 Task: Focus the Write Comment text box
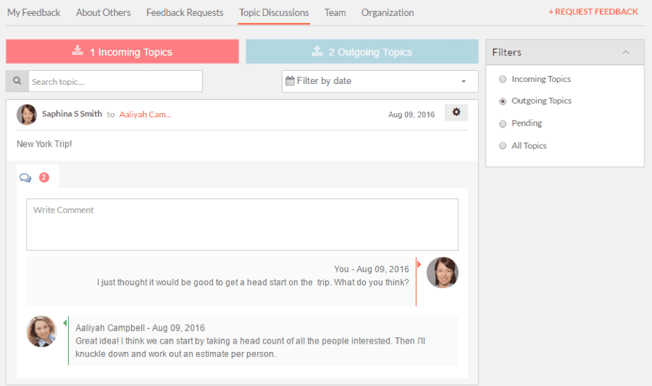tap(243, 224)
